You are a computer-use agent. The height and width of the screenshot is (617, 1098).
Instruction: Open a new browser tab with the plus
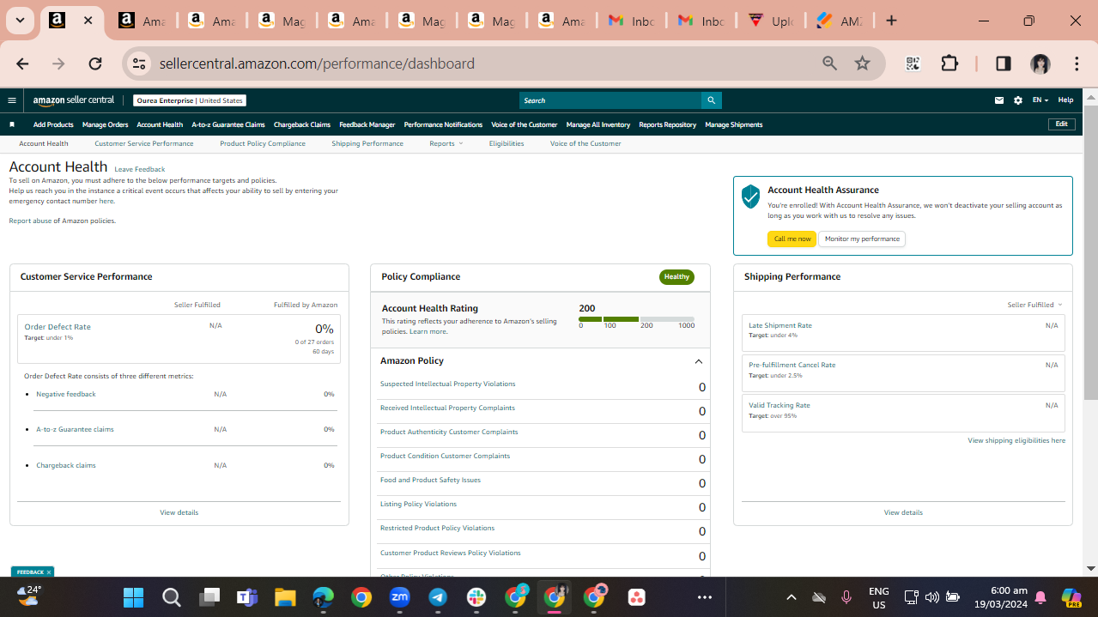pos(891,21)
